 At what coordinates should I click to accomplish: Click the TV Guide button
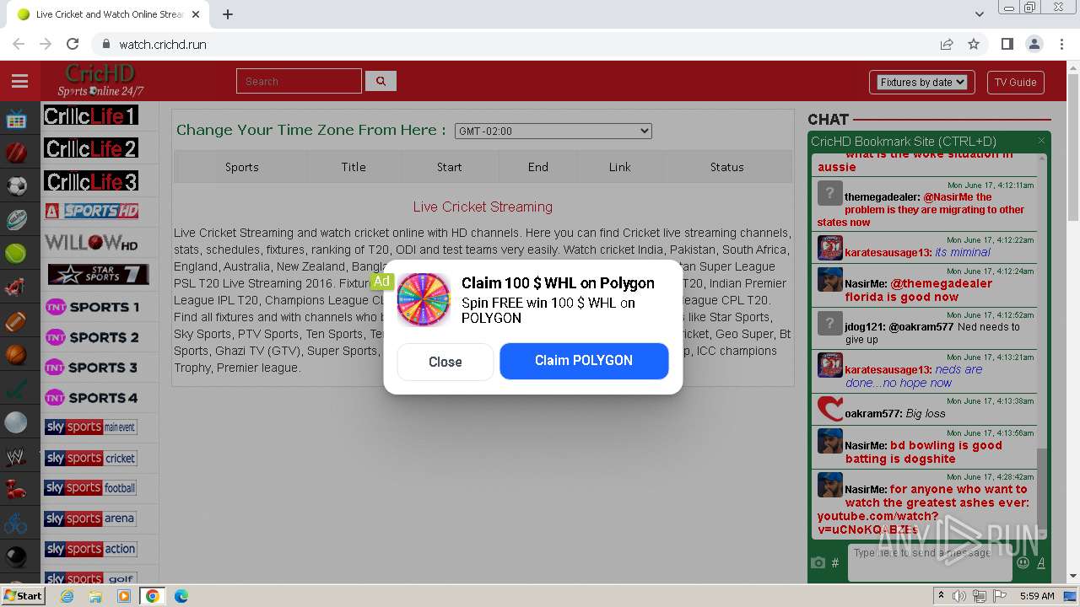point(1015,82)
